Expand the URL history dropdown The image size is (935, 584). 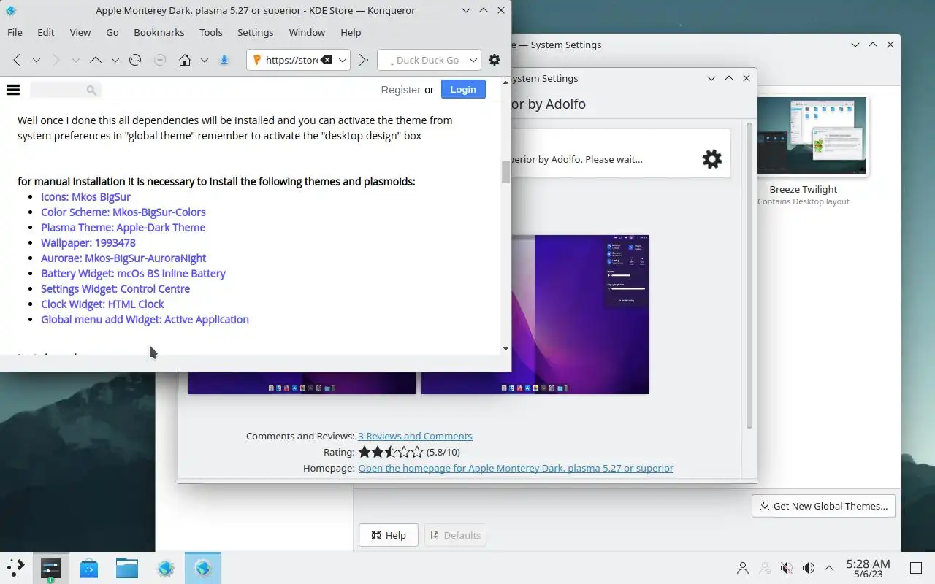pyautogui.click(x=342, y=60)
